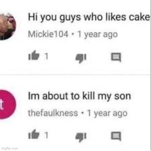Open reply icon on Mickie104's comment
The image size is (151, 151).
pyautogui.click(x=116, y=57)
